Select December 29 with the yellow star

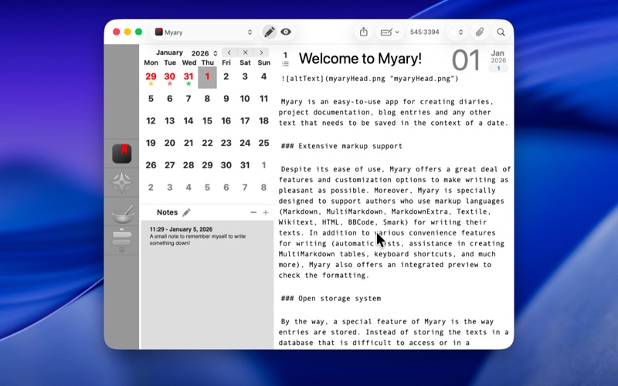click(x=151, y=78)
